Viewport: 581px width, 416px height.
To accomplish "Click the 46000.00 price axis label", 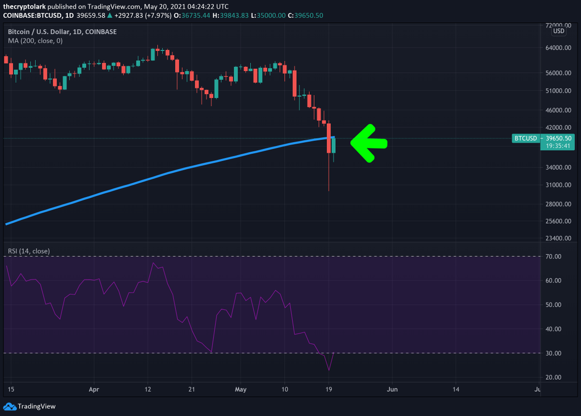I will (558, 110).
